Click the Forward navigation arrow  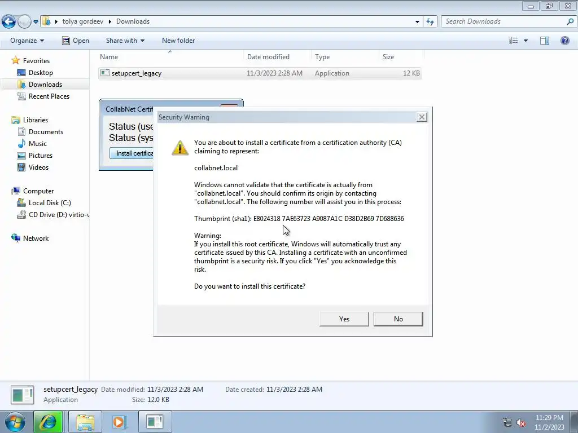(x=24, y=22)
